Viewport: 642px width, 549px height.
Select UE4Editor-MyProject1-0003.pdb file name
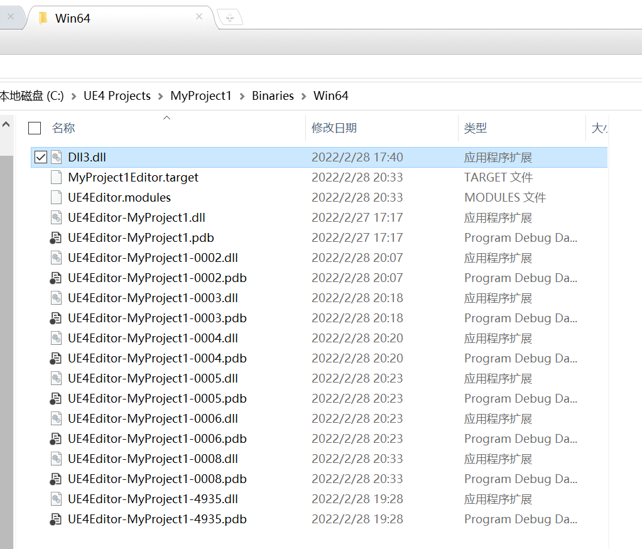click(157, 318)
